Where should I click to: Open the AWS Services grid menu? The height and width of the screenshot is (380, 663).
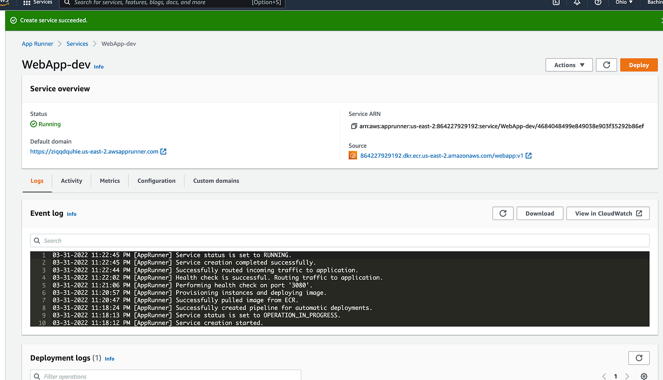(37, 2)
